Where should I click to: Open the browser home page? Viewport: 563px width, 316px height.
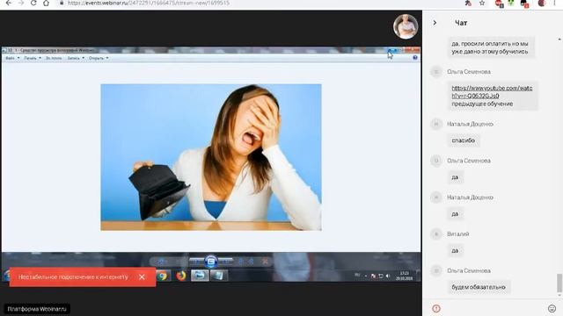click(x=46, y=3)
